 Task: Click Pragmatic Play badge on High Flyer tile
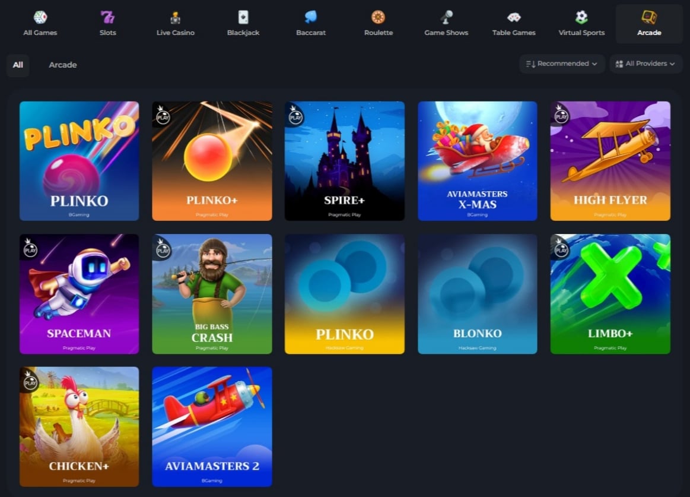(x=561, y=115)
